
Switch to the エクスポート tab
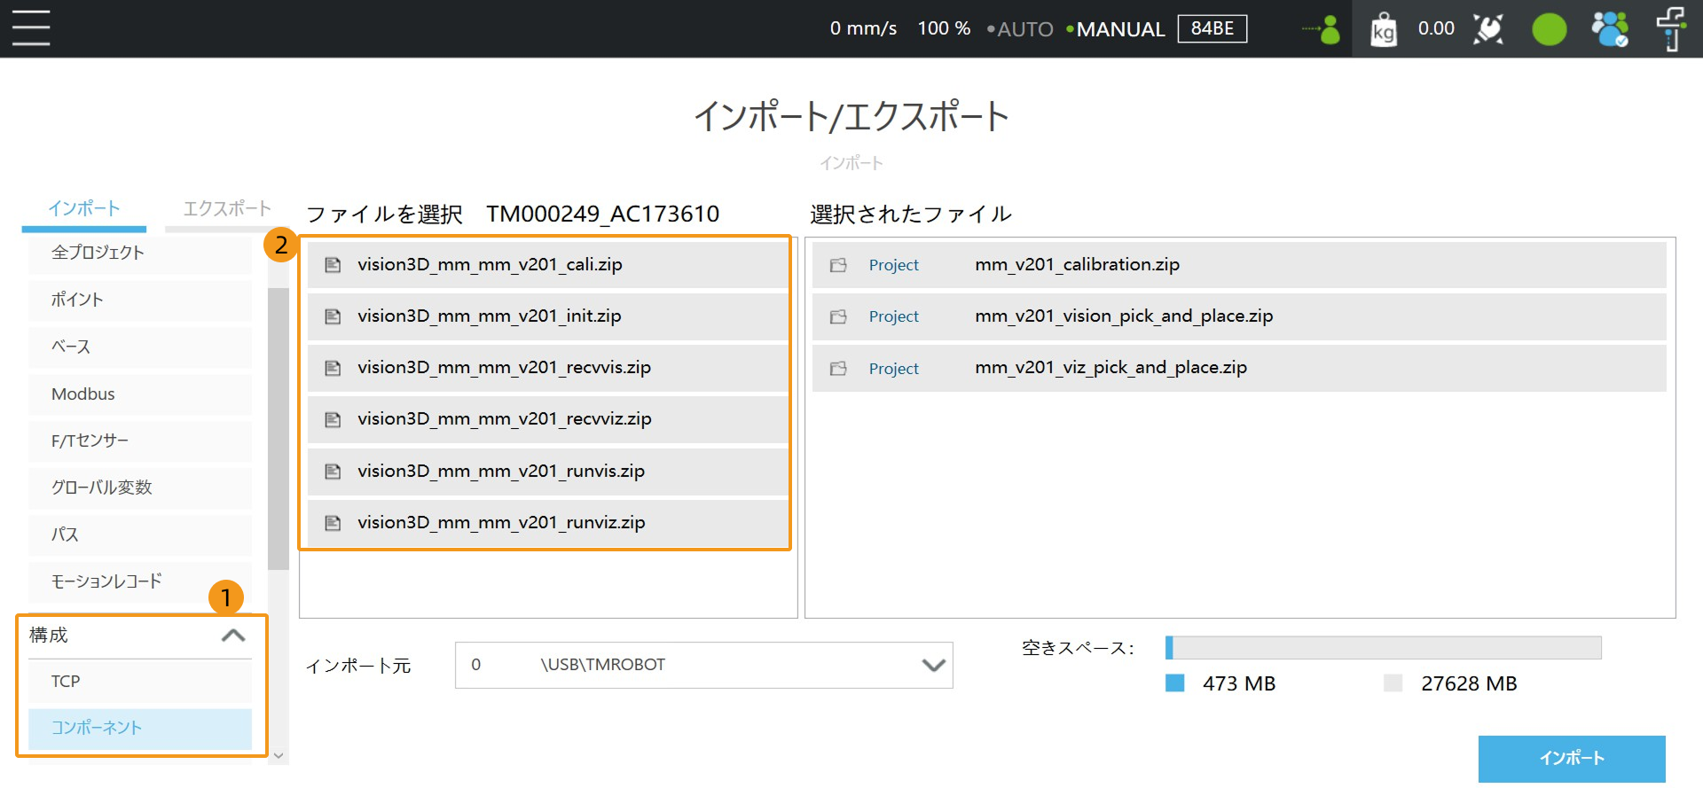click(x=226, y=209)
